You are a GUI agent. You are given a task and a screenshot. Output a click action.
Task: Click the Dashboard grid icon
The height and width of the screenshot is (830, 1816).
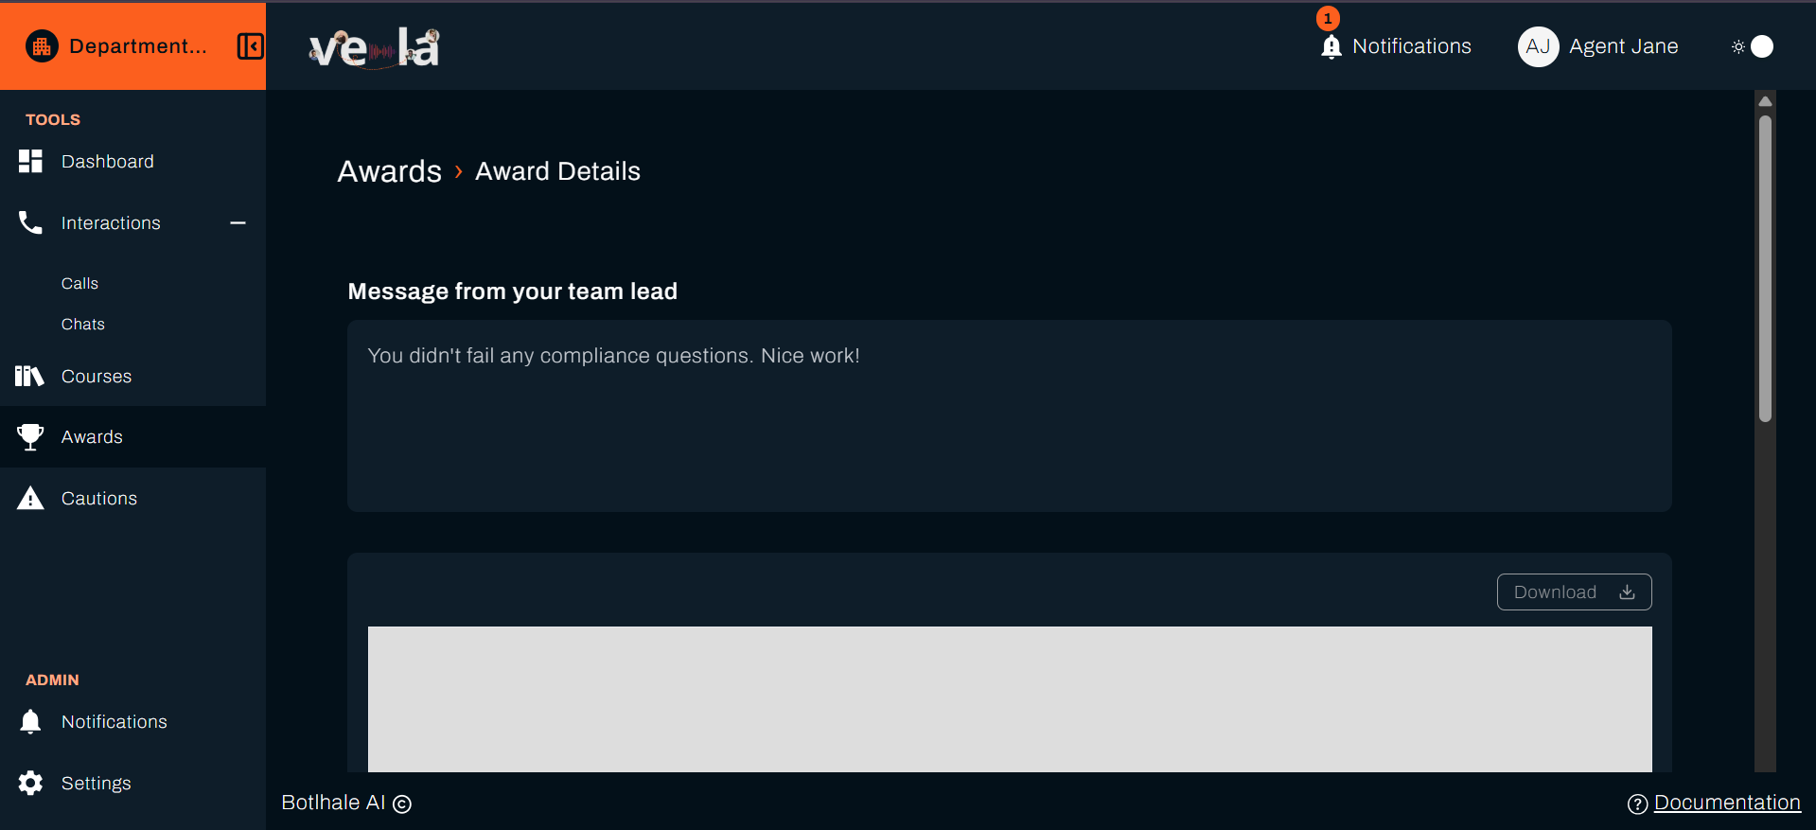[30, 162]
